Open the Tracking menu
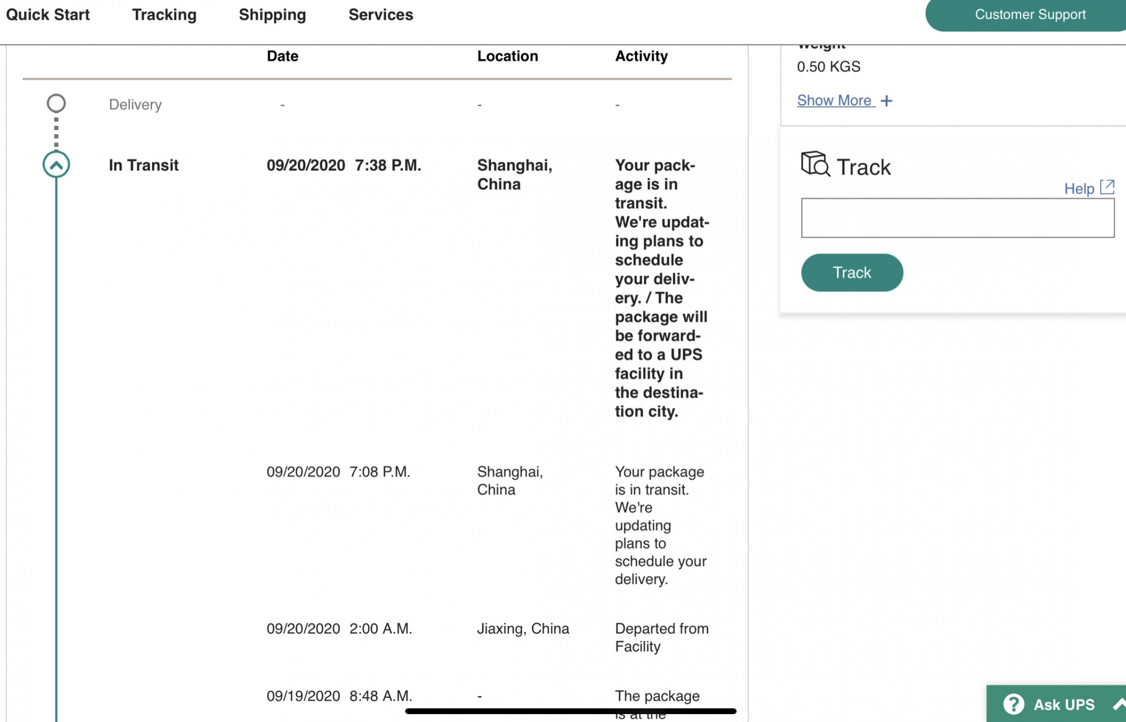1126x722 pixels. [164, 15]
